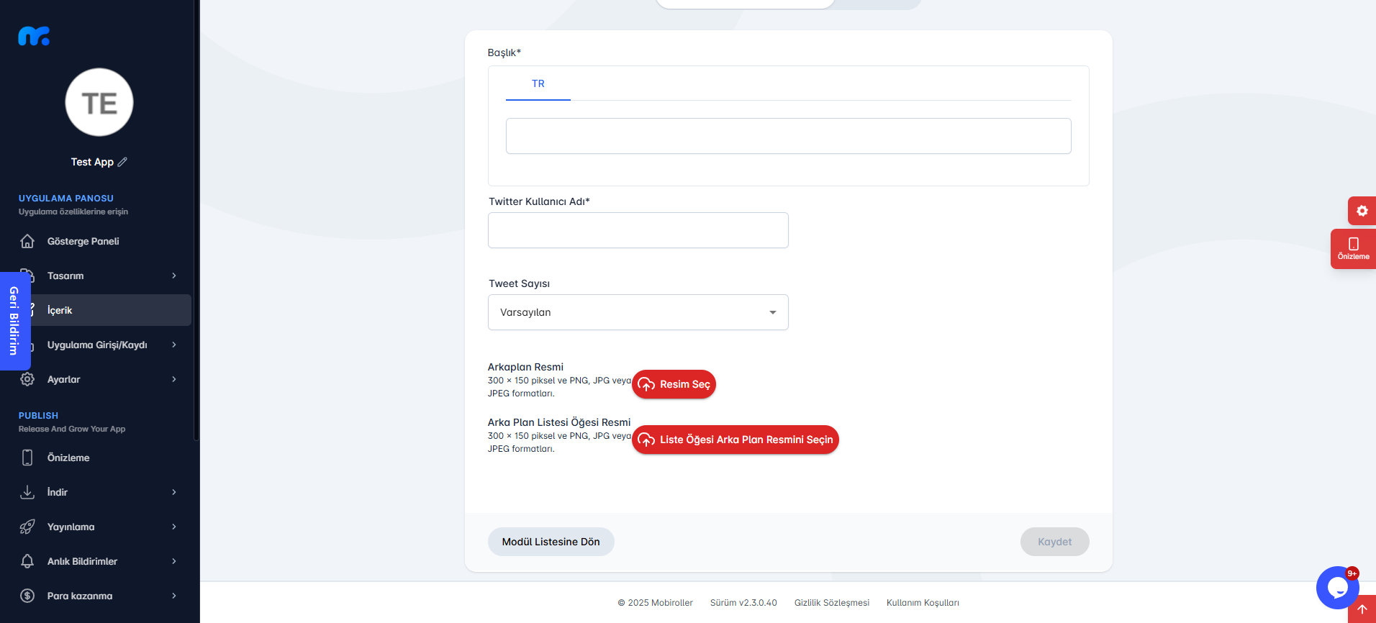The height and width of the screenshot is (623, 1376).
Task: Click the Mobiroller logo icon
Action: (x=34, y=36)
